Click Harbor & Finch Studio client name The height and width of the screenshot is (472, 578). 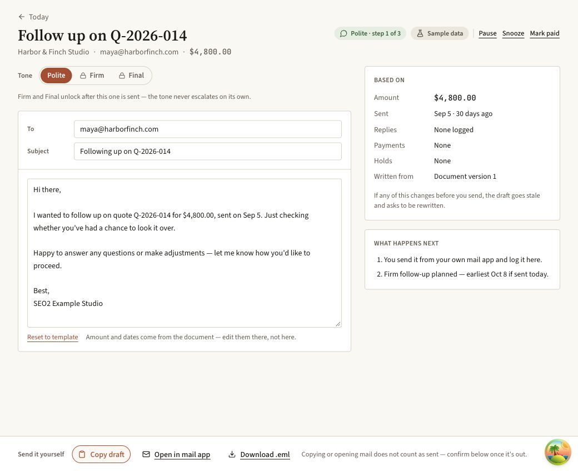point(53,52)
